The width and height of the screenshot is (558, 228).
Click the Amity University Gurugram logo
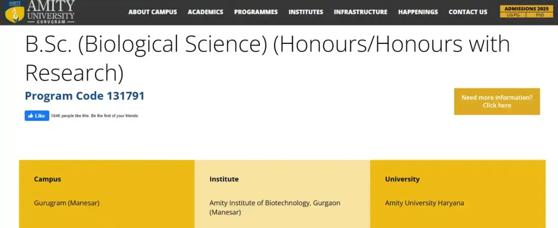[x=39, y=12]
